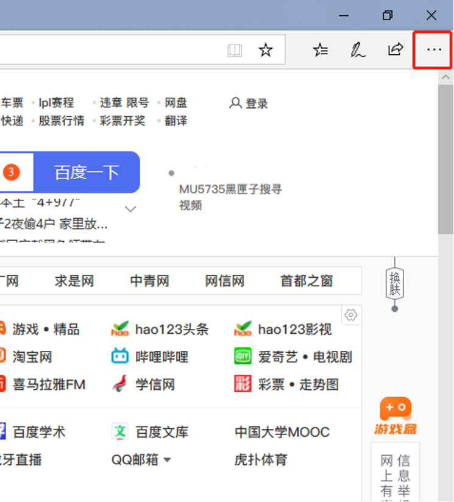Expand the QQ邮箱 dropdown arrow
The height and width of the screenshot is (502, 454).
click(167, 460)
